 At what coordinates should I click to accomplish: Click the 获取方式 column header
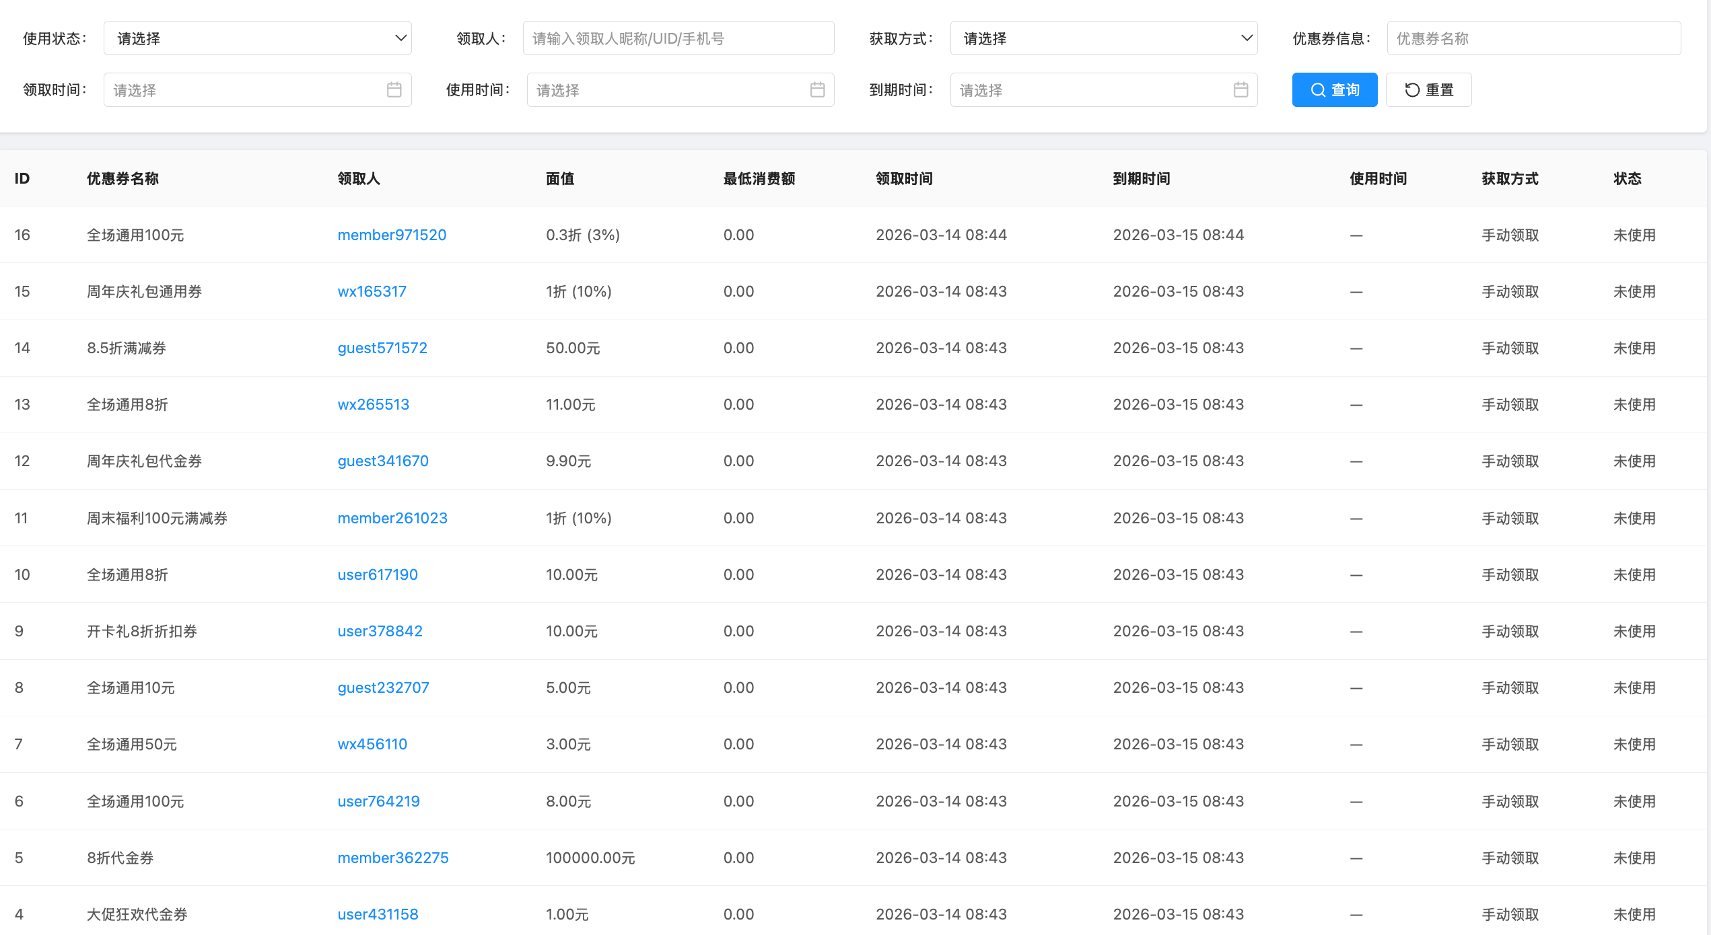[x=1510, y=178]
